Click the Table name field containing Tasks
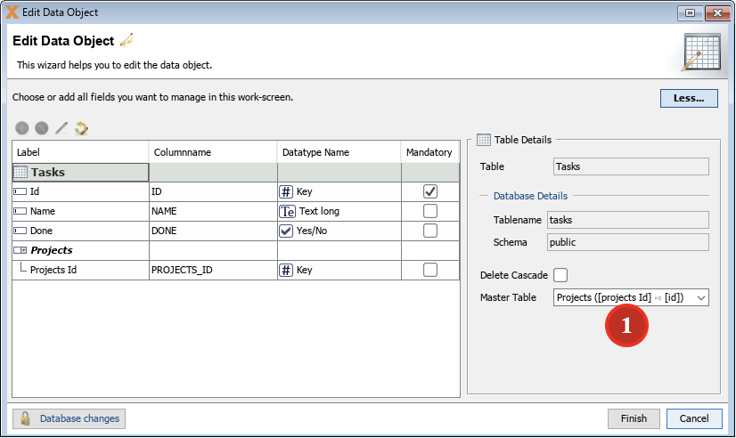 pos(631,166)
